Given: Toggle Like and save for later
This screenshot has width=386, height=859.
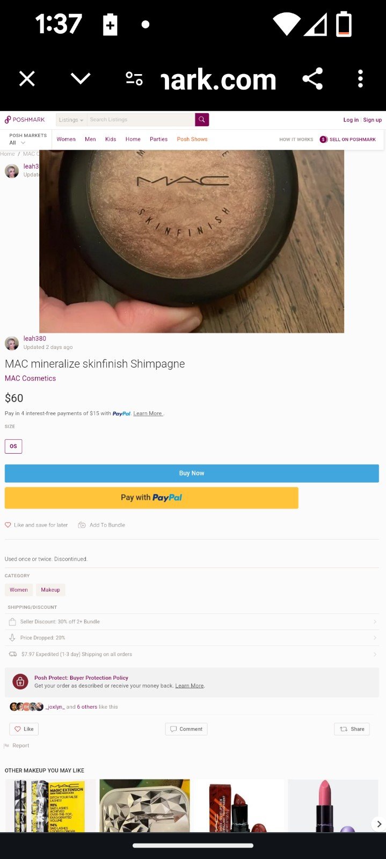Looking at the screenshot, I should tap(37, 525).
